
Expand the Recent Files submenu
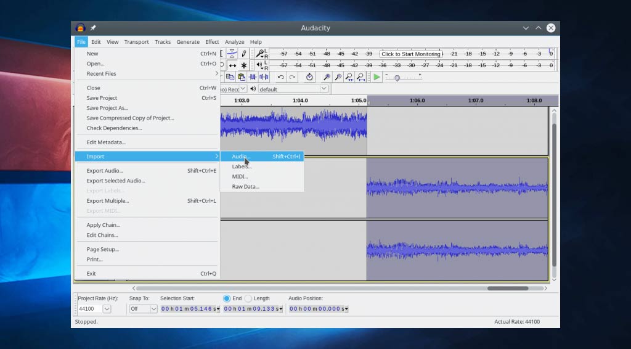147,73
